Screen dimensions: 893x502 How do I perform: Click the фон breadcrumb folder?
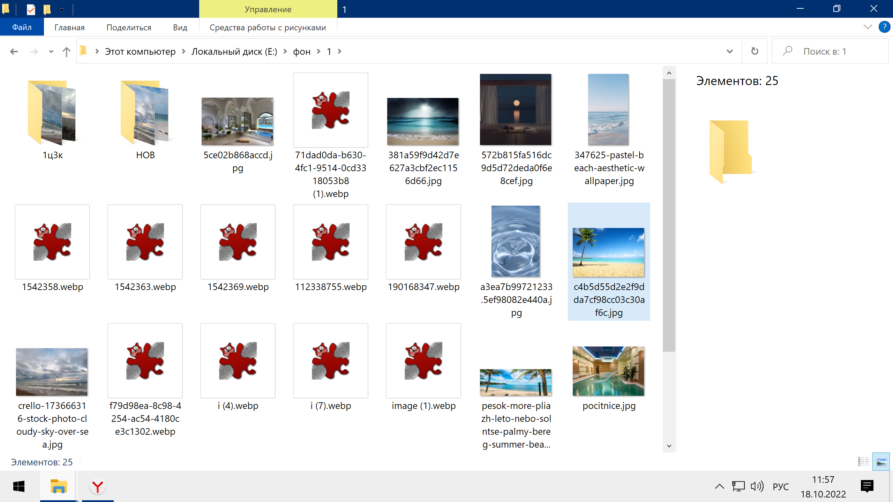[x=302, y=52]
